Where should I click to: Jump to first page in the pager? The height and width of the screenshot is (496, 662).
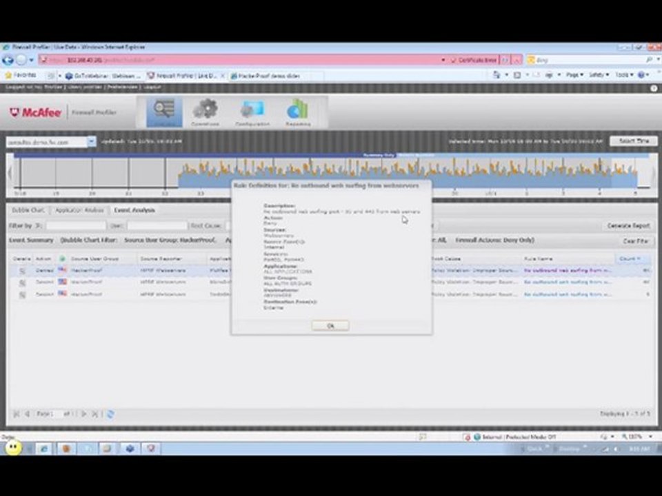[16, 414]
